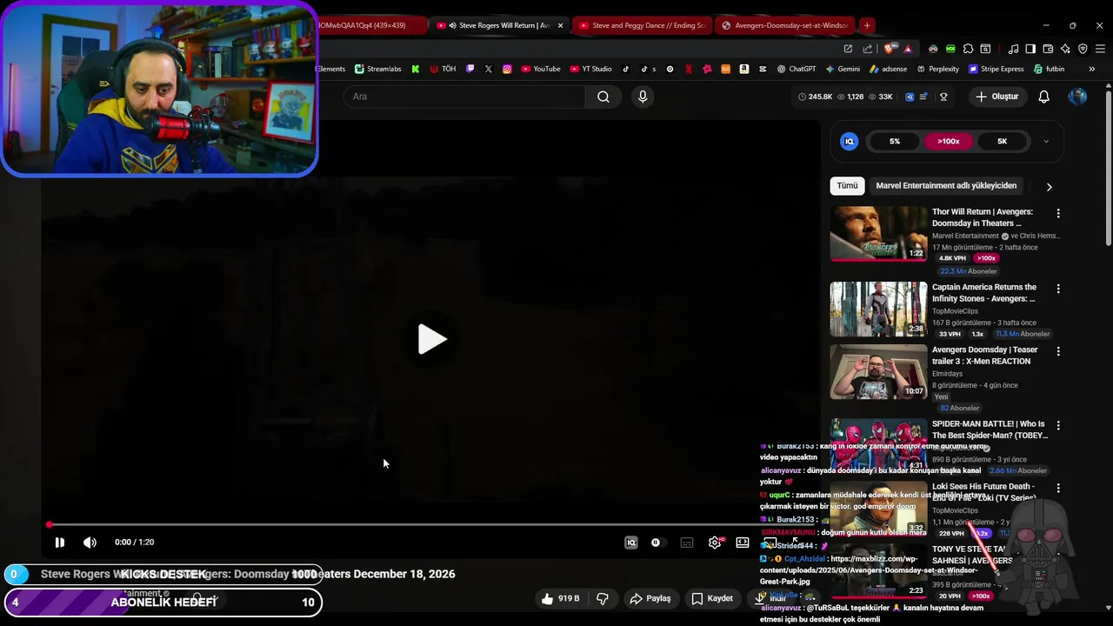This screenshot has width=1113, height=626.
Task: Open options menu for Thor Will Return video
Action: [1058, 213]
